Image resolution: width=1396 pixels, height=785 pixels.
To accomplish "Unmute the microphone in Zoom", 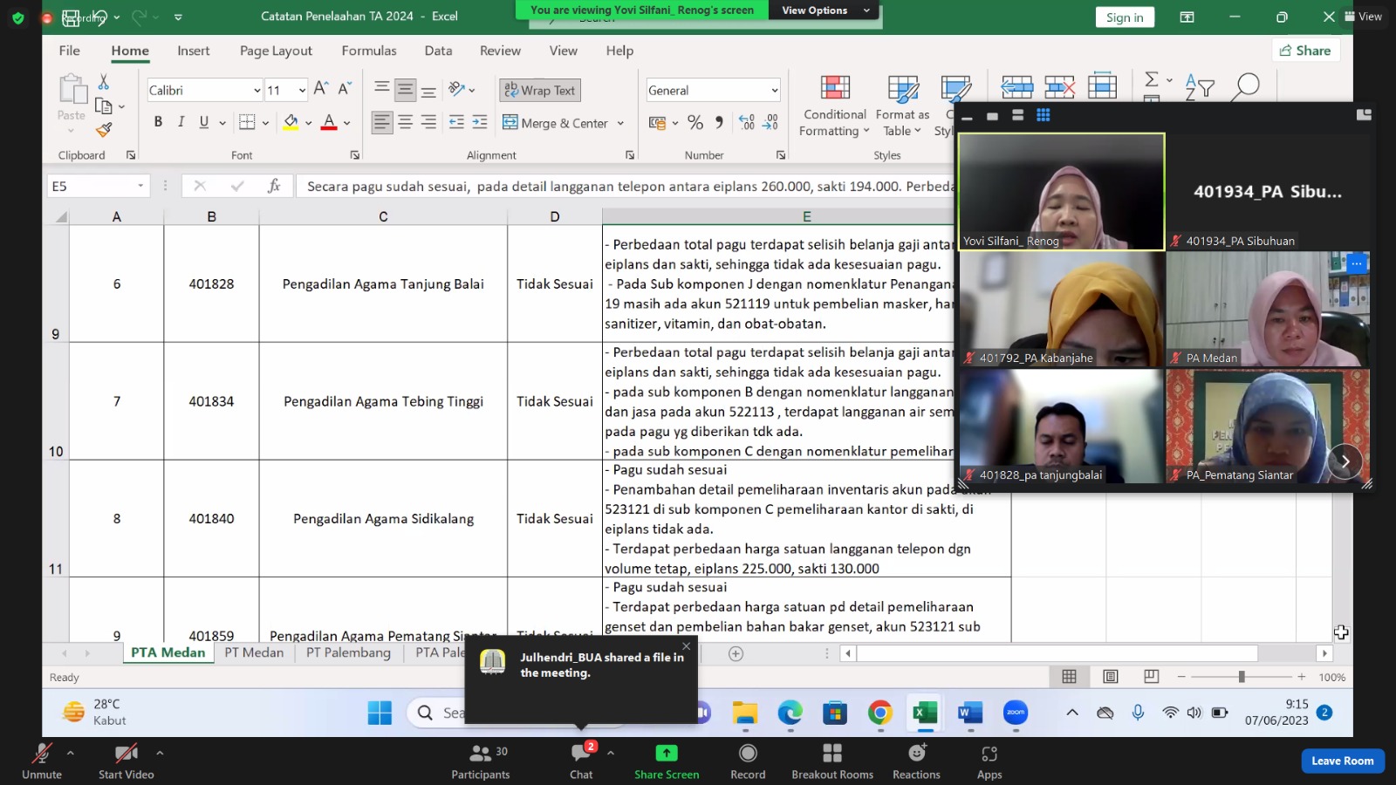I will [42, 761].
